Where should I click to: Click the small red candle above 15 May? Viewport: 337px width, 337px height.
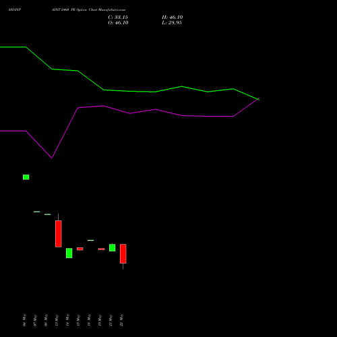coord(80,249)
